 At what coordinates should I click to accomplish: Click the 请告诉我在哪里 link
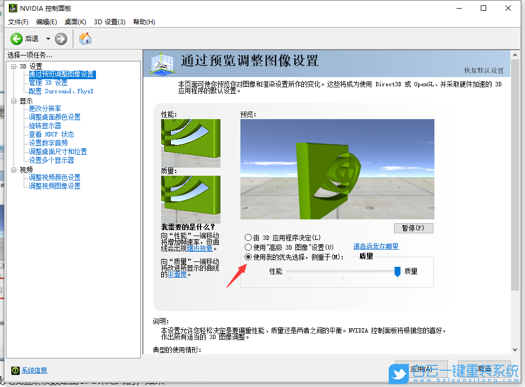[x=375, y=246]
